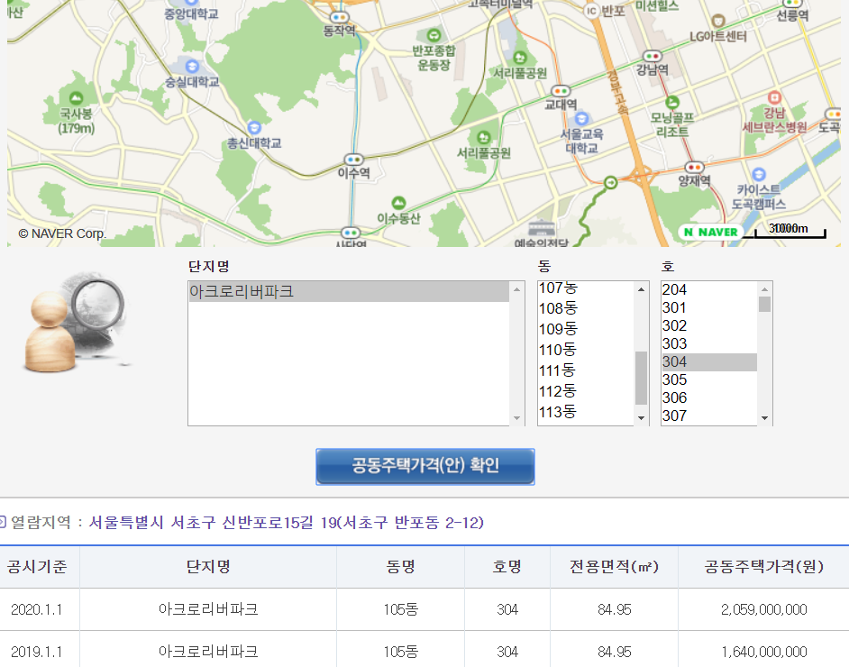The width and height of the screenshot is (849, 667).
Task: Click the 서리풀공원 icon near 이수동산
Action: click(483, 138)
